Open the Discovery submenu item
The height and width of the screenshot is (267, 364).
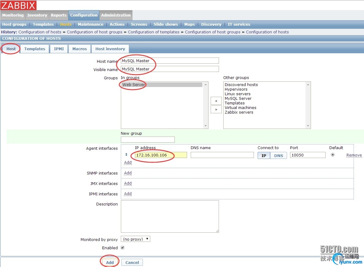211,24
